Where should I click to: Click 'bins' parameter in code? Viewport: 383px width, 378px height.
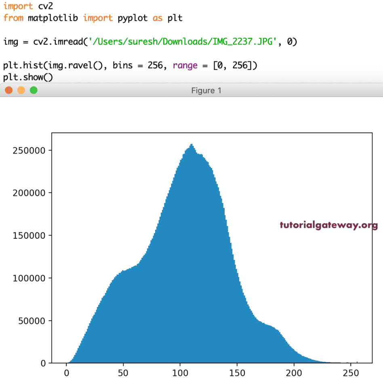pyautogui.click(x=123, y=65)
